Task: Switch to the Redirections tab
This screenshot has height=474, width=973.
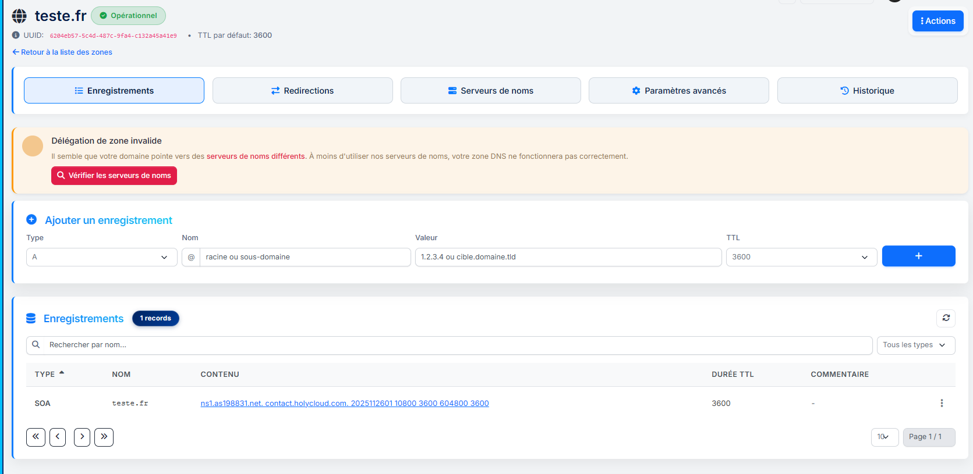Action: [302, 91]
